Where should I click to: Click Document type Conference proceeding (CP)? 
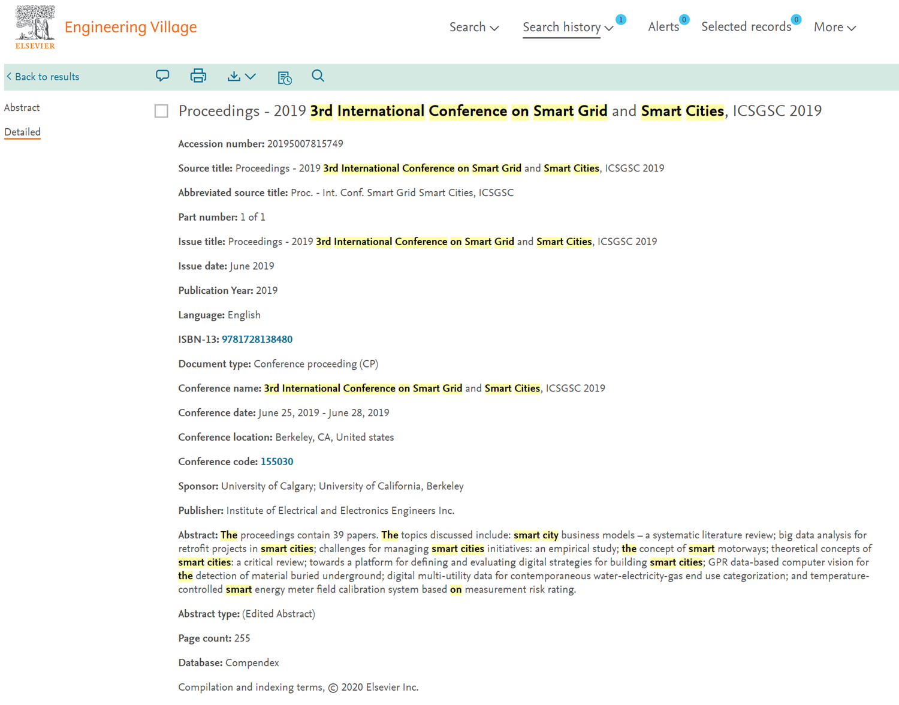click(316, 364)
